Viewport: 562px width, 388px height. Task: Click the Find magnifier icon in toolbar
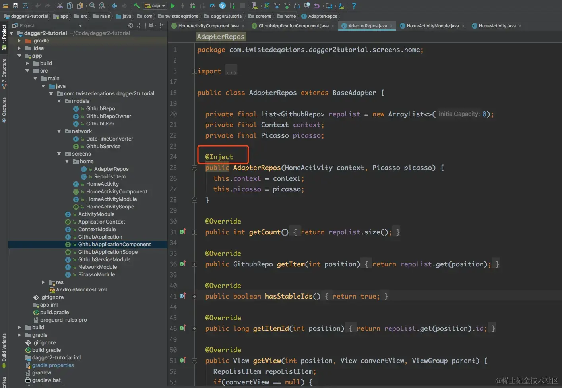point(92,6)
